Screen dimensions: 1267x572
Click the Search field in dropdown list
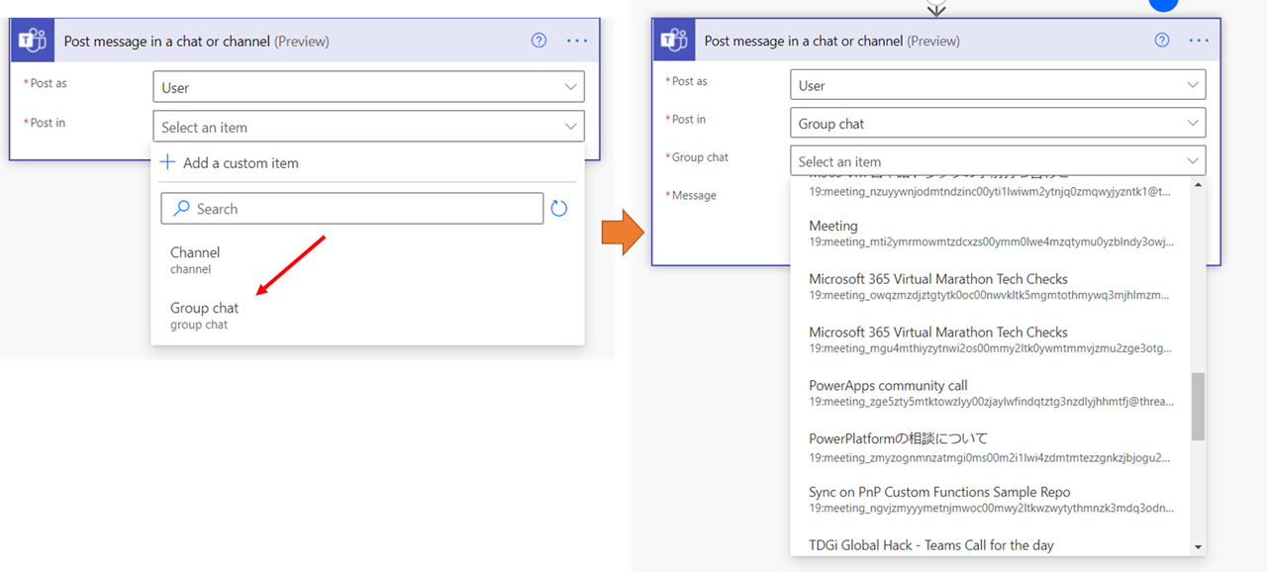tap(352, 209)
